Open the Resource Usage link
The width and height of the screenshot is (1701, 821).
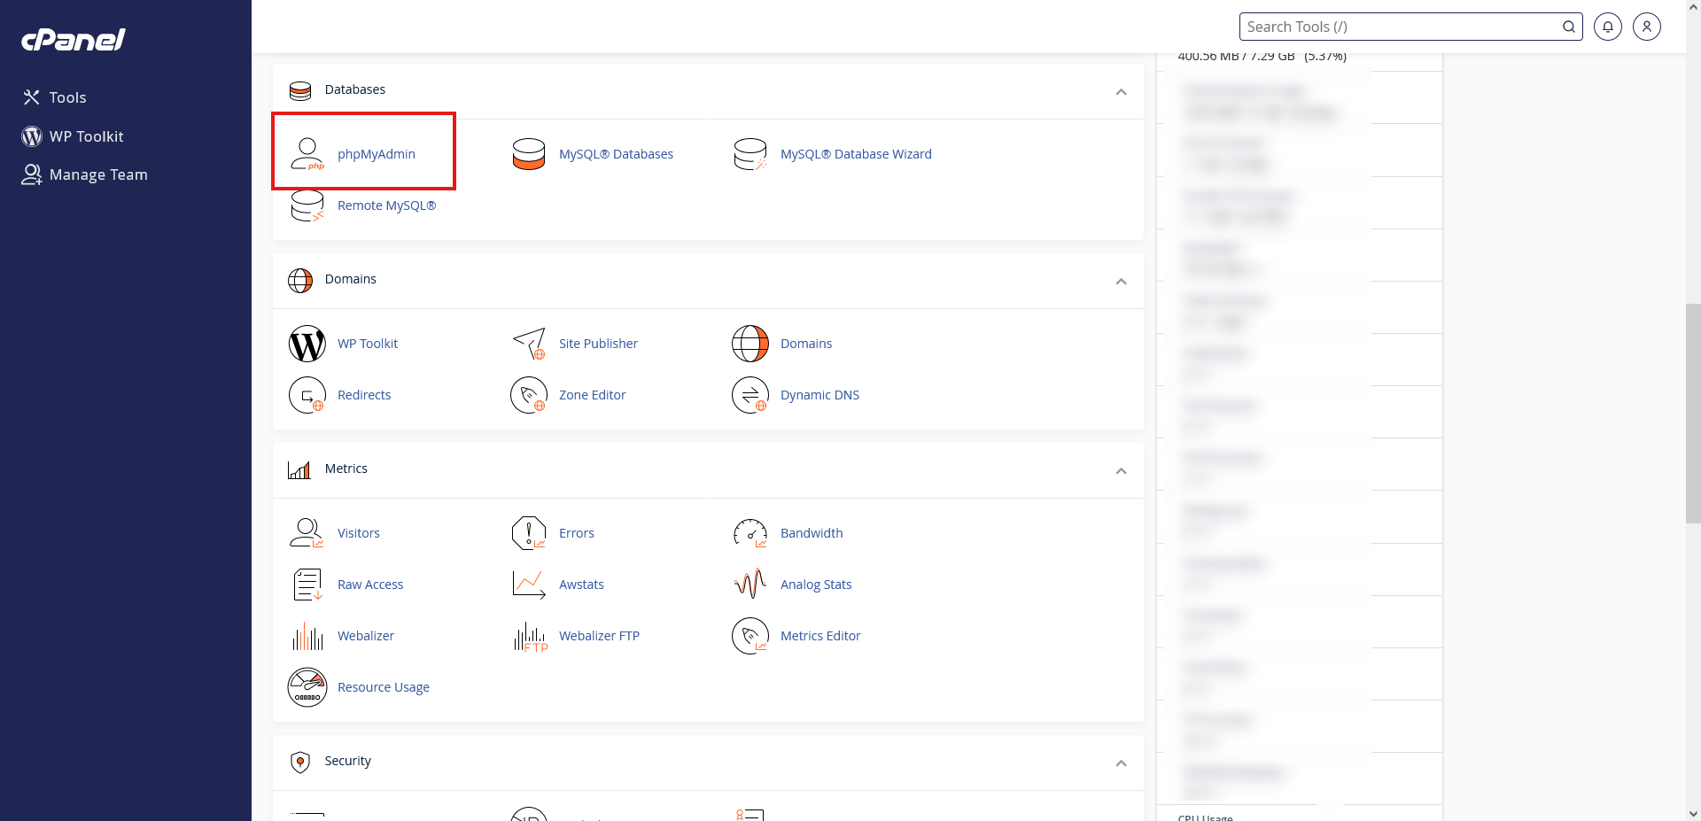(x=384, y=687)
